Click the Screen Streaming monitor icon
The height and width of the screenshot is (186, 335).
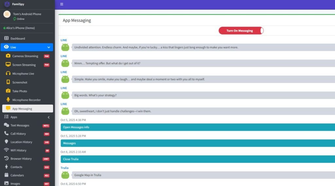8,65
